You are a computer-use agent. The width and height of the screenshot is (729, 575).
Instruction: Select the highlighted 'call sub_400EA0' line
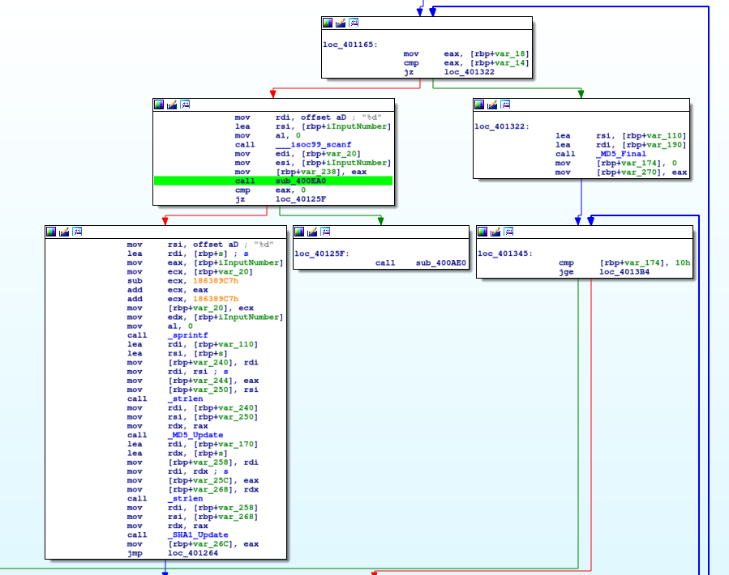tap(273, 181)
